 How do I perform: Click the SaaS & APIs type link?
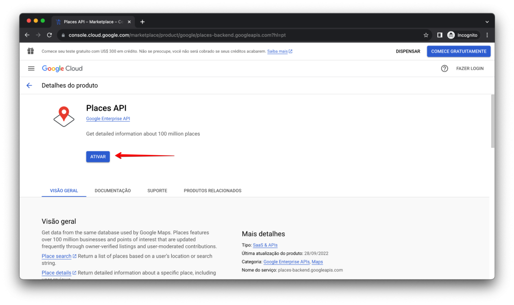click(x=265, y=245)
